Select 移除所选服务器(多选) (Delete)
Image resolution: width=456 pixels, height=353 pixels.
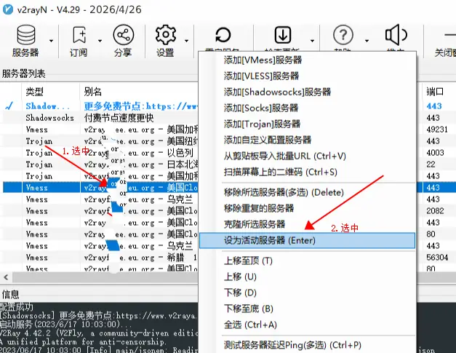[308, 192]
